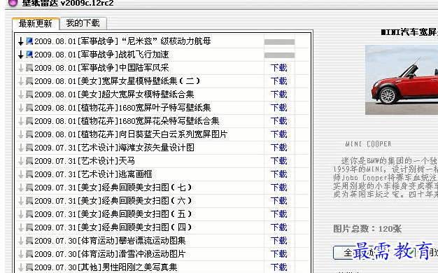This screenshot has height=273, width=438.
Task: Click the arrow icon for 1680宽屏叶子特写壁纸集
Action: click(x=21, y=108)
